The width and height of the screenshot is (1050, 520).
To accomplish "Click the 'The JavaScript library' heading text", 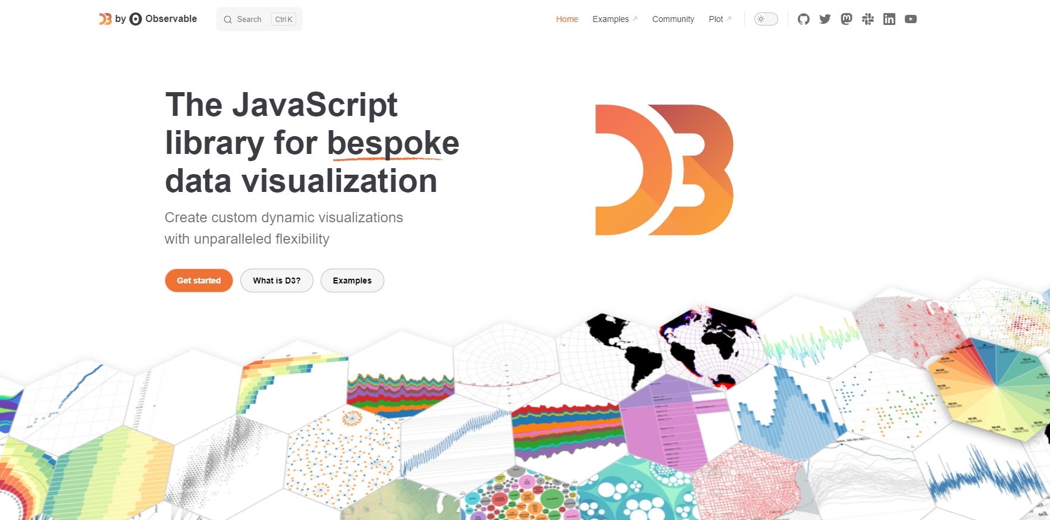I will point(281,124).
